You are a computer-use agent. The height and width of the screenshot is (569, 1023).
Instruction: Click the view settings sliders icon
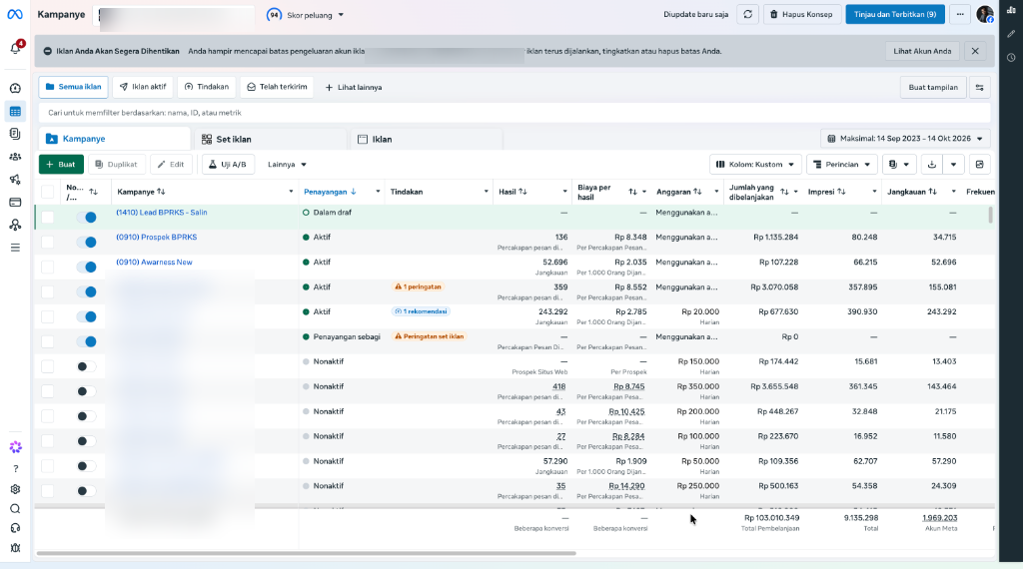click(x=979, y=87)
